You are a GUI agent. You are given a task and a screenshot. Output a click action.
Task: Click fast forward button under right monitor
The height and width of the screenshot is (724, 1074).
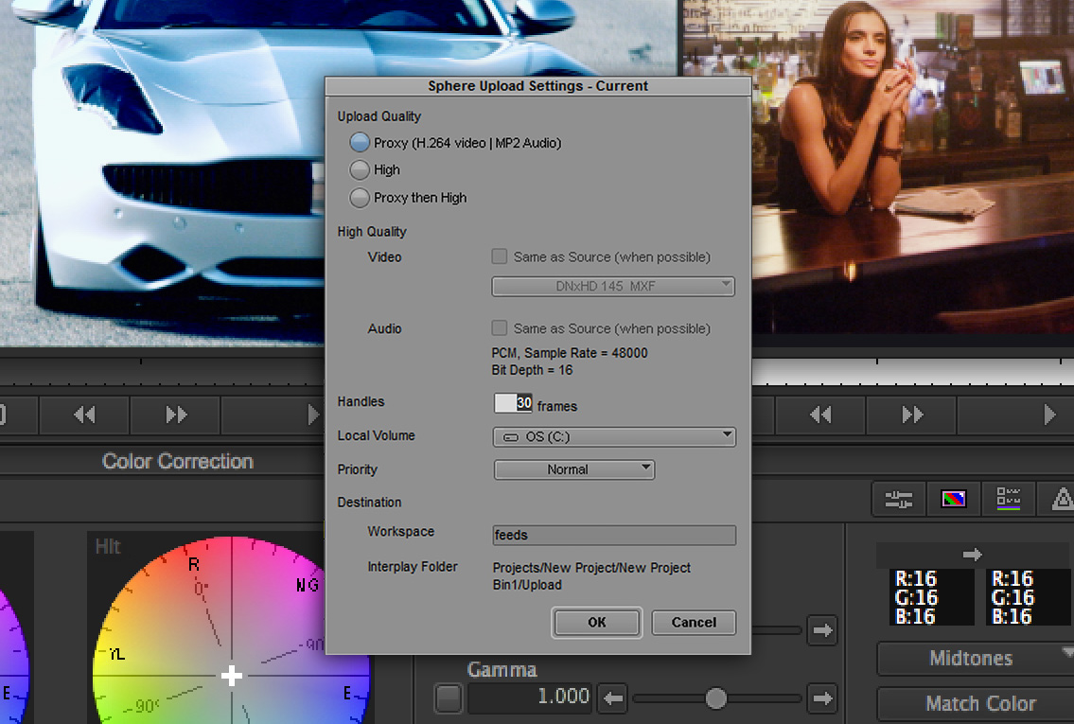pyautogui.click(x=911, y=415)
